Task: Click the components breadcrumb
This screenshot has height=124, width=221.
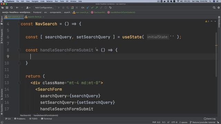Action: pyautogui.click(x=55, y=12)
